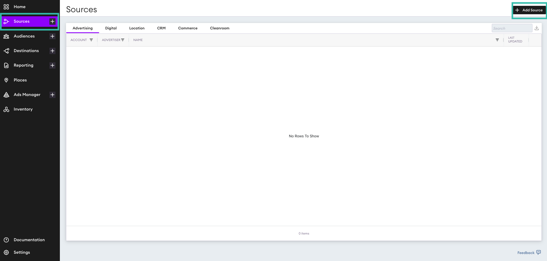This screenshot has width=547, height=261.
Task: Go to Destinations section
Action: click(x=26, y=51)
